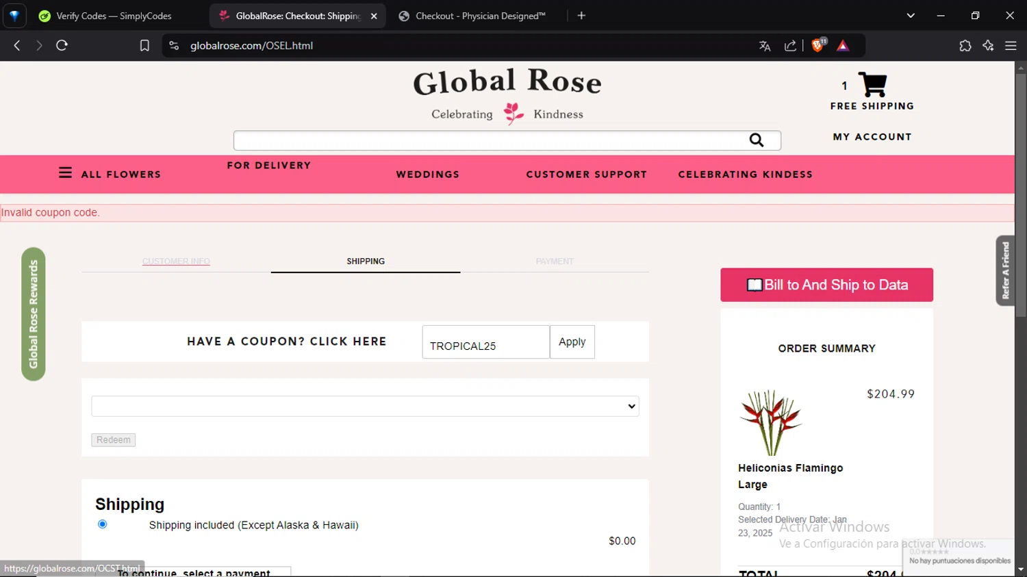Click the page vertical scrollbar
The width and height of the screenshot is (1027, 577).
click(1021, 195)
